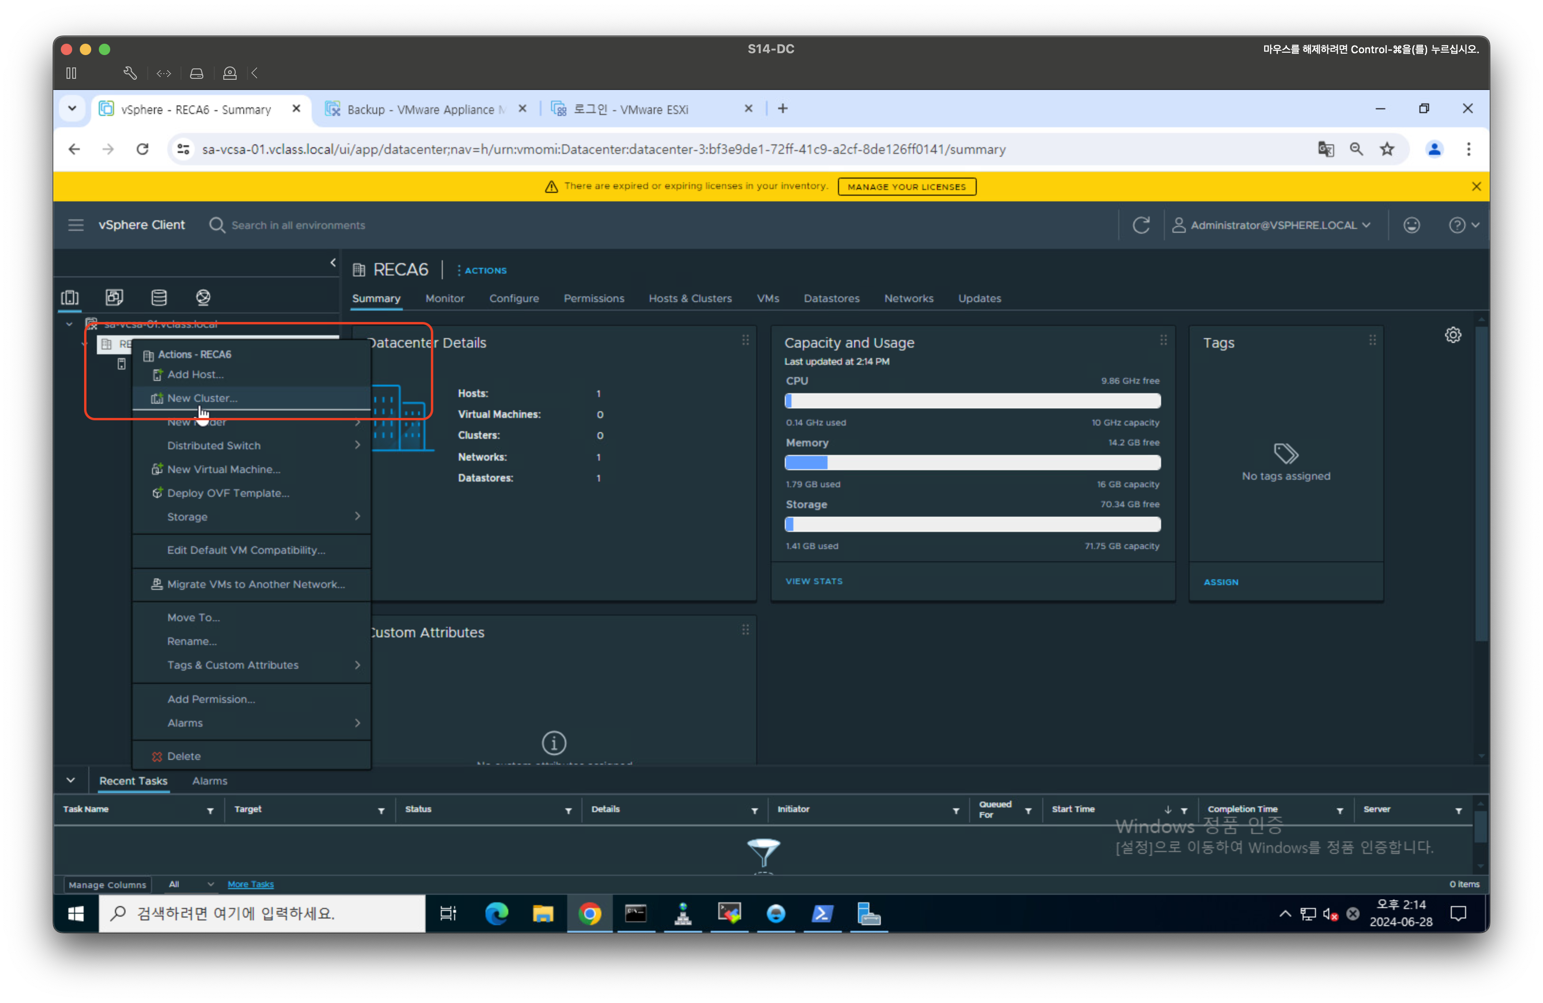Switch to Storage inventory view icon
The height and width of the screenshot is (1003, 1543).
[159, 297]
